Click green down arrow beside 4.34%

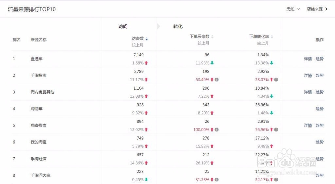point(272,96)
